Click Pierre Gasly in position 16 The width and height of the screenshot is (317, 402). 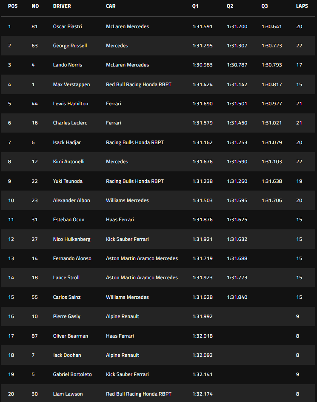tap(66, 316)
